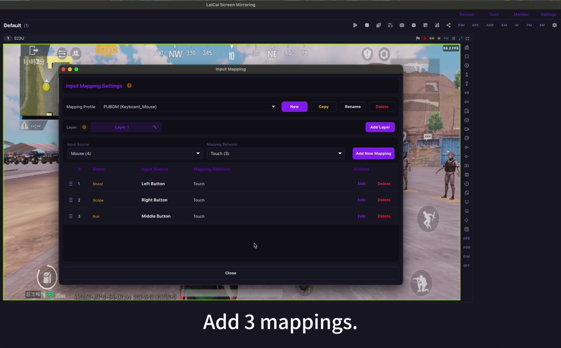Click the sidebar screenshot camera icon

tap(467, 120)
